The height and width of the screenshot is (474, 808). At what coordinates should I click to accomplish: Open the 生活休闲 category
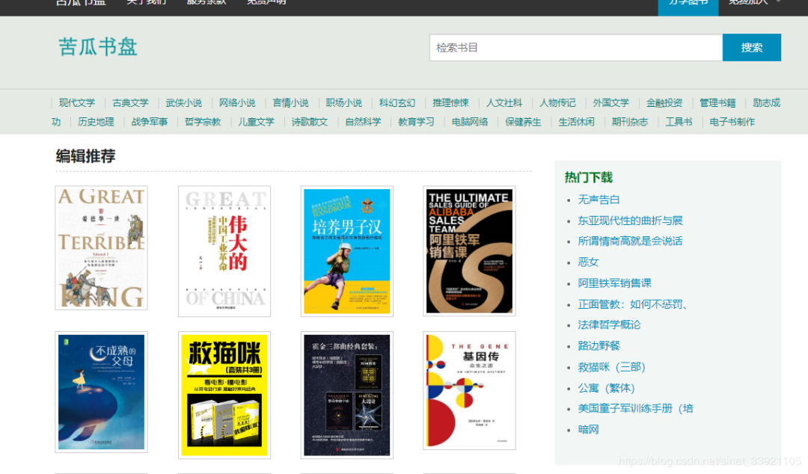coord(577,122)
